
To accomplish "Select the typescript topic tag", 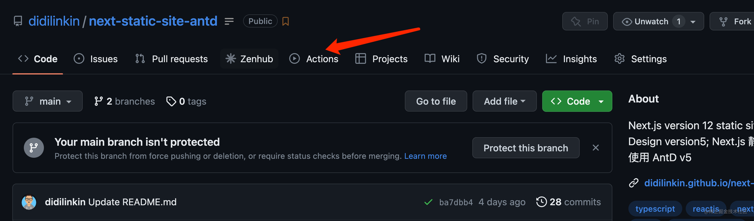I will 655,209.
